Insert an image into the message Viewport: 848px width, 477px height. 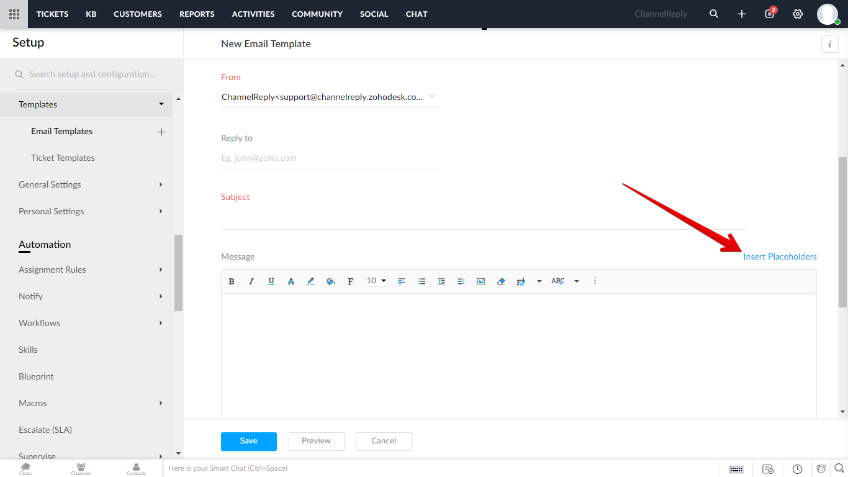[x=480, y=281]
